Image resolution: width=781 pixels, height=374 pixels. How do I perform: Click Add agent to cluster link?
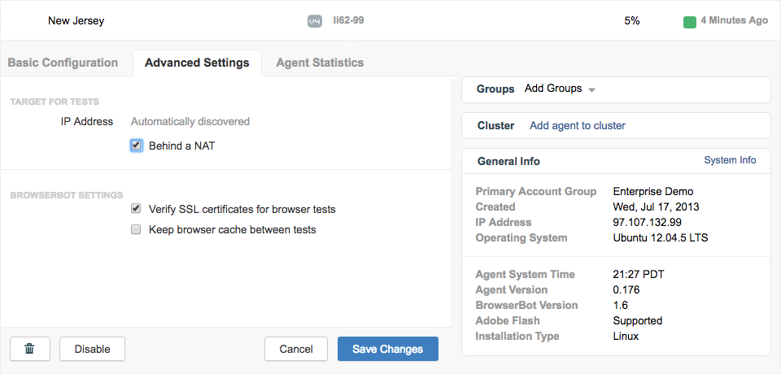(x=577, y=125)
